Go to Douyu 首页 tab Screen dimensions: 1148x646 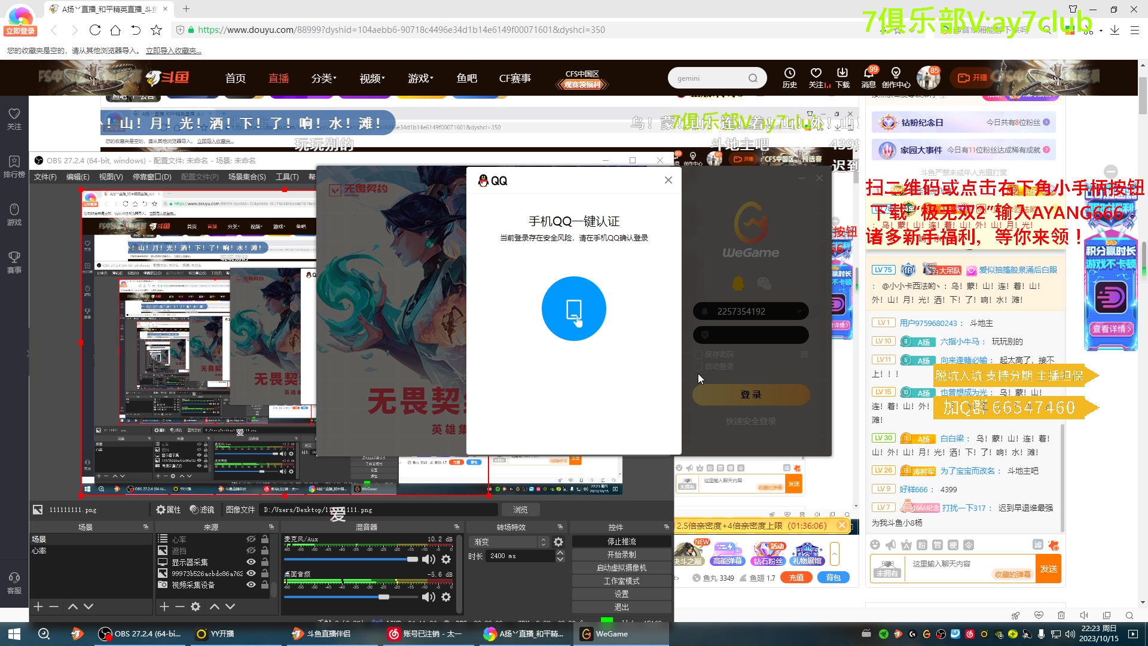click(x=236, y=78)
